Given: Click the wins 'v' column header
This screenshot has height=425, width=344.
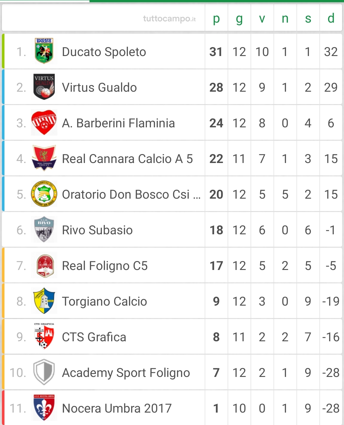Looking at the screenshot, I should (262, 18).
